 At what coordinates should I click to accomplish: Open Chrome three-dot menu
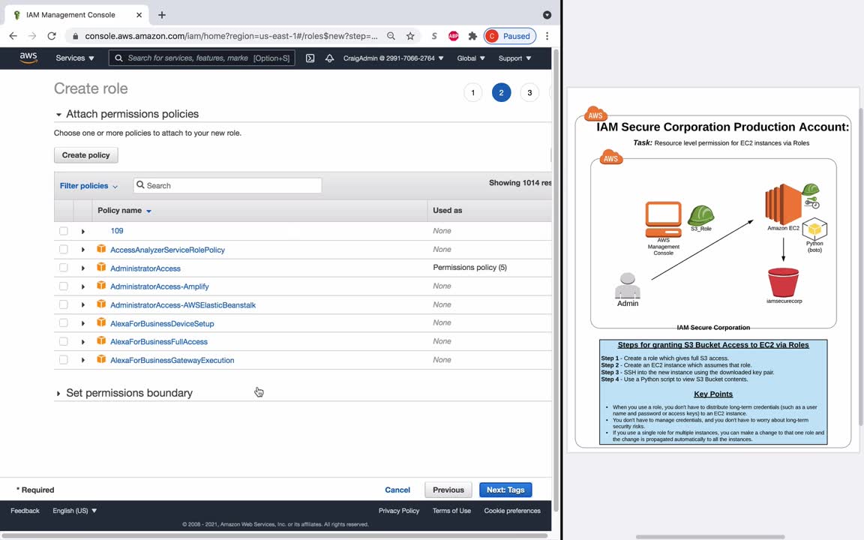[547, 36]
